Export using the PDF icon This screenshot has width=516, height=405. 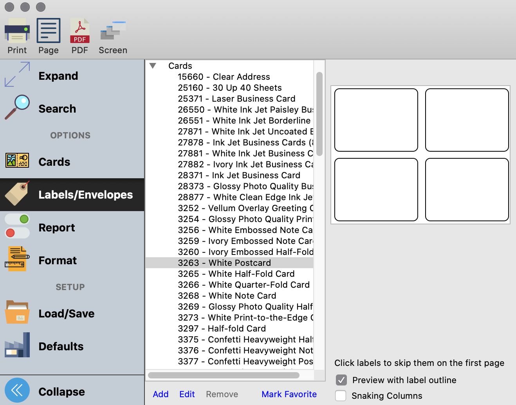(80, 30)
